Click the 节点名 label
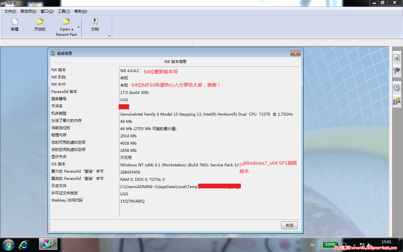Screen dimensions: 403x252 57,106
